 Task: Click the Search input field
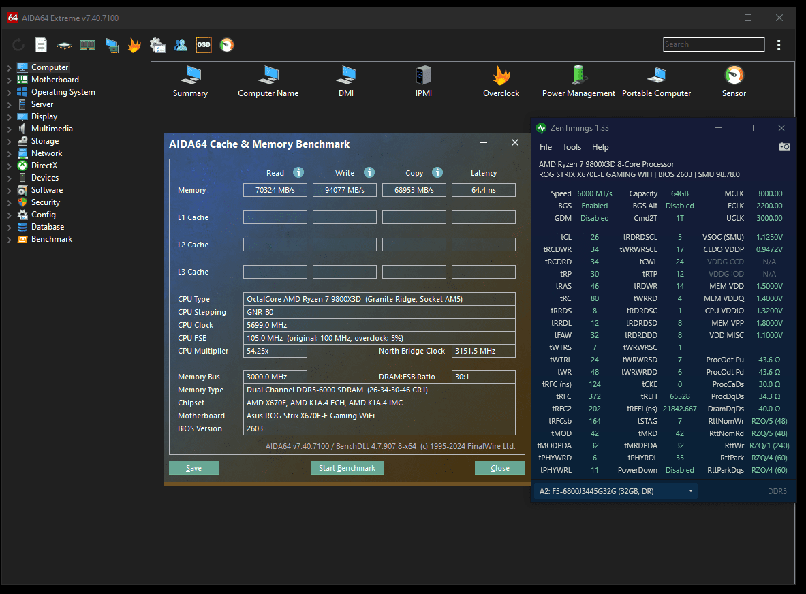tap(713, 44)
